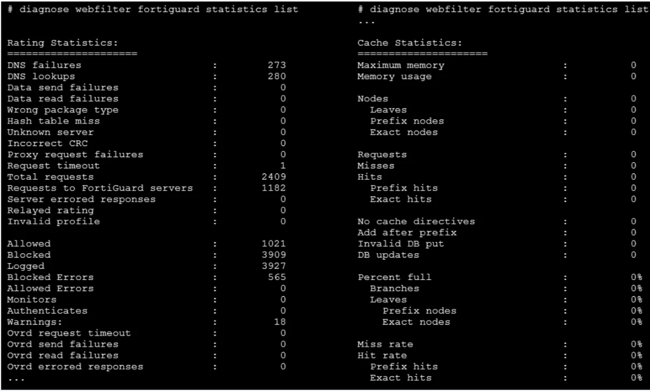Click the Memory usage label
The height and width of the screenshot is (391, 650).
tap(394, 76)
